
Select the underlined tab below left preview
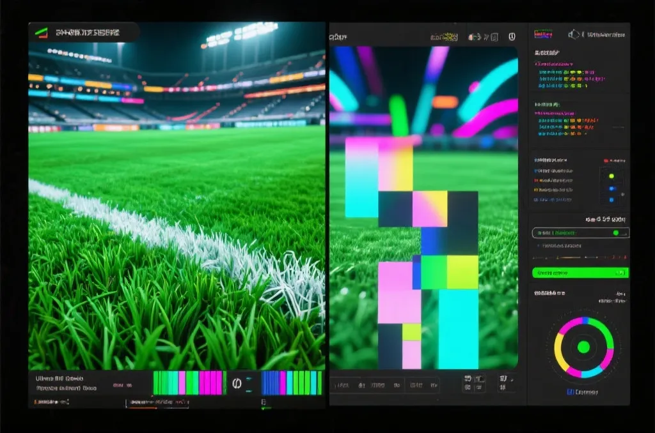click(157, 402)
